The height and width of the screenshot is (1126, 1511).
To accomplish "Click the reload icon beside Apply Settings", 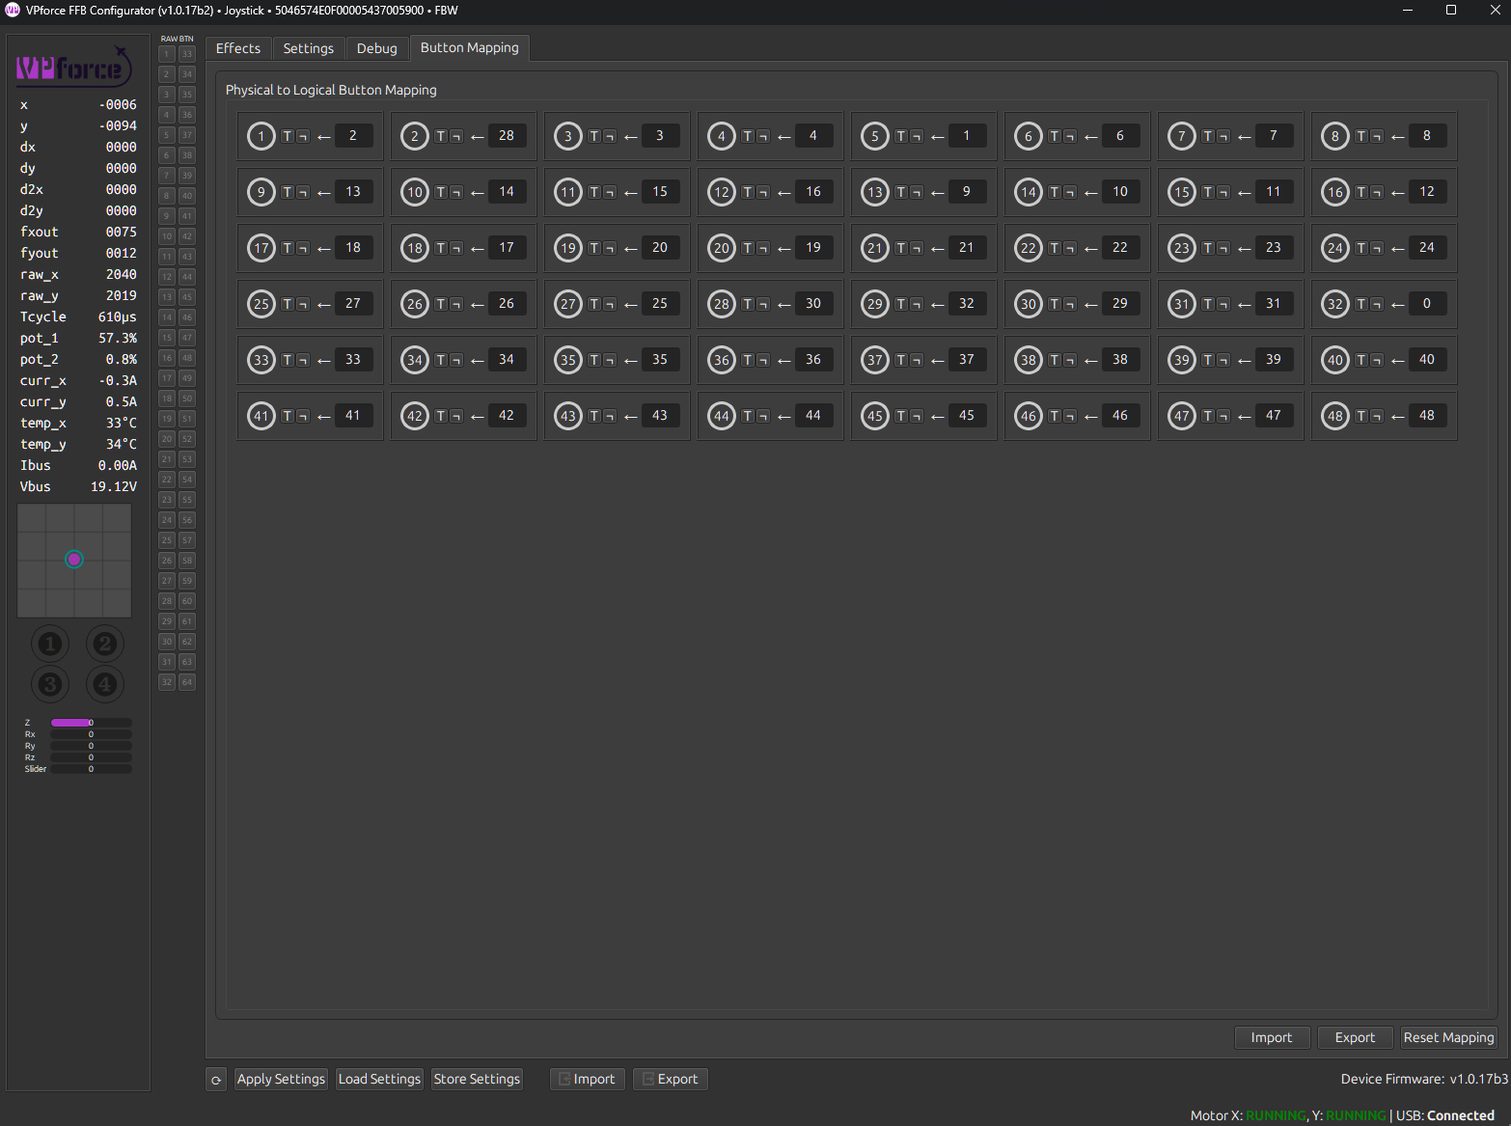I will 216,1080.
